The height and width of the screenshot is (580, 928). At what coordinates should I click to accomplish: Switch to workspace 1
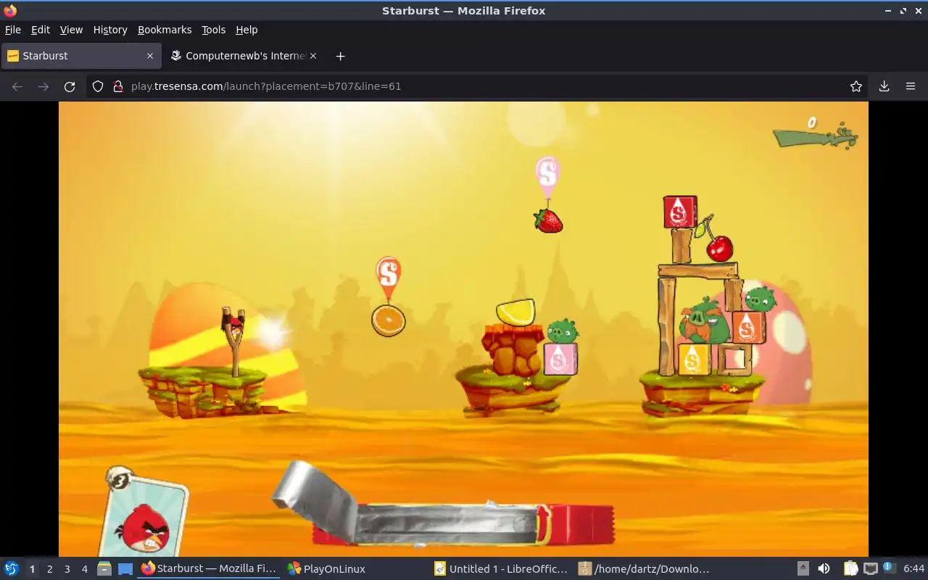32,569
